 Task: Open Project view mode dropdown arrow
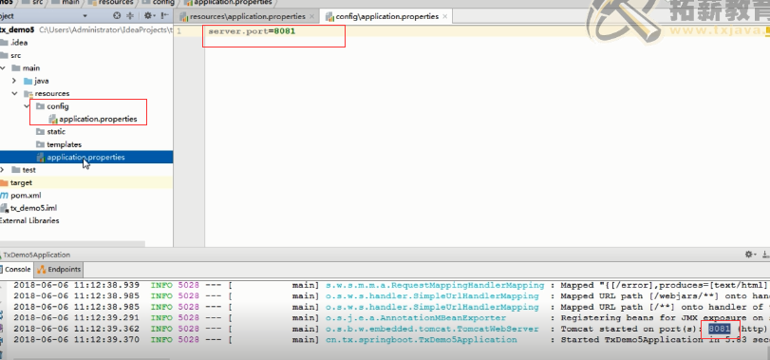pos(85,16)
